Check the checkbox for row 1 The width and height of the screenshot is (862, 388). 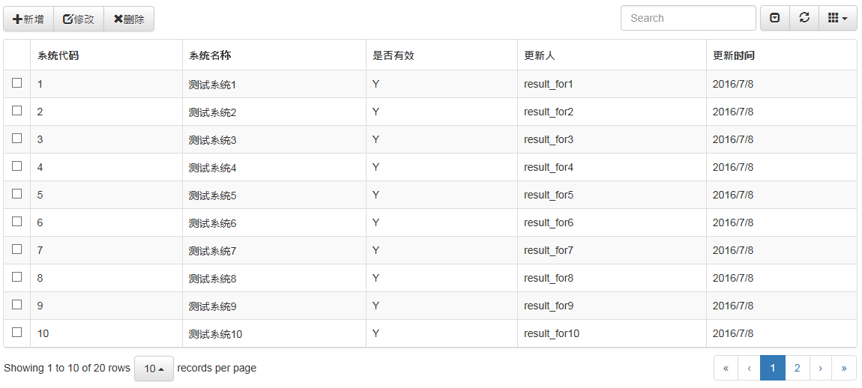click(17, 83)
